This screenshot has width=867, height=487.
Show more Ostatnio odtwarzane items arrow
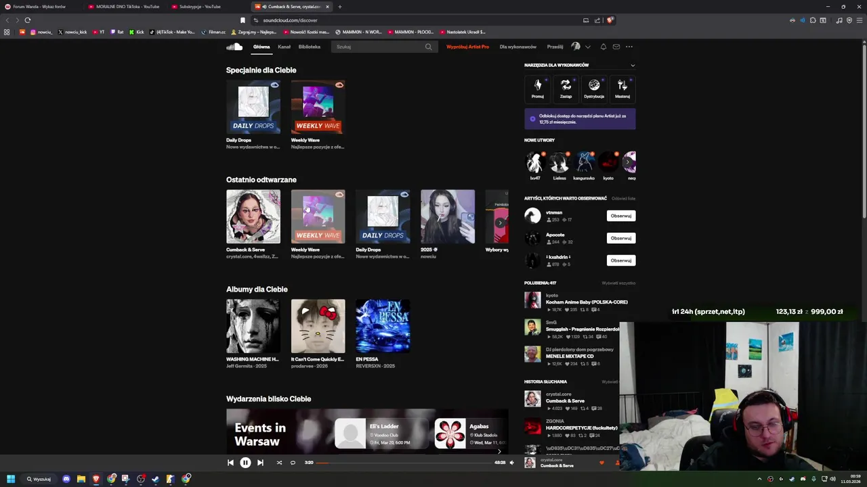point(500,223)
